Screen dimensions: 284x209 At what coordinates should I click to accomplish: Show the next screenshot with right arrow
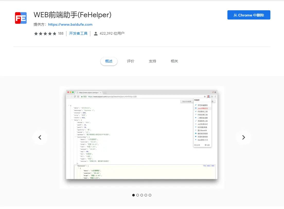pyautogui.click(x=244, y=137)
